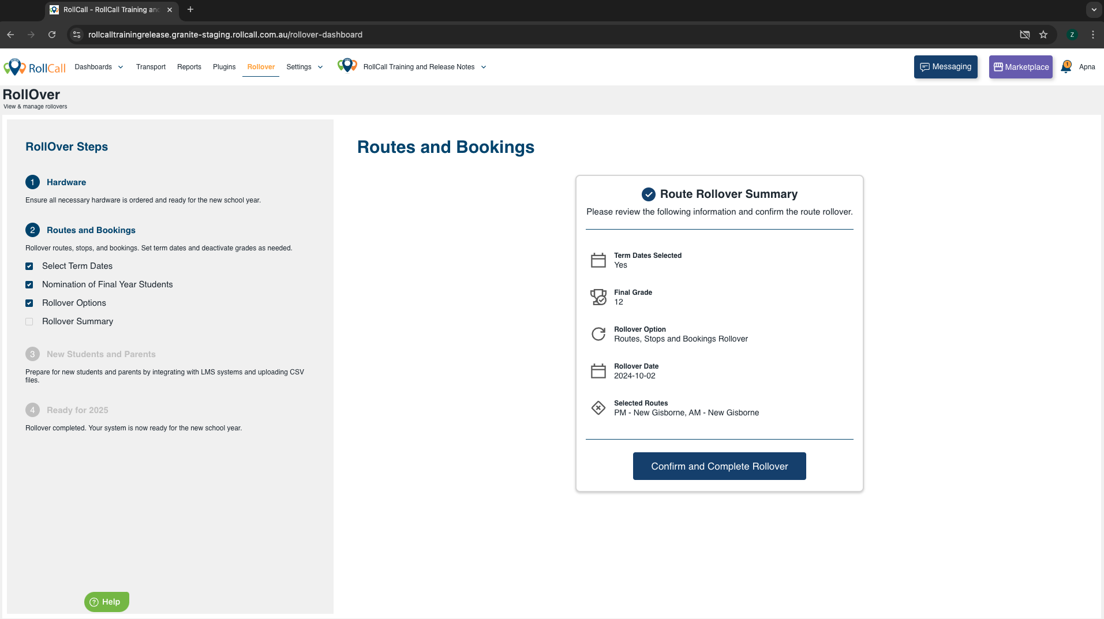Open the Messaging button

(946, 67)
